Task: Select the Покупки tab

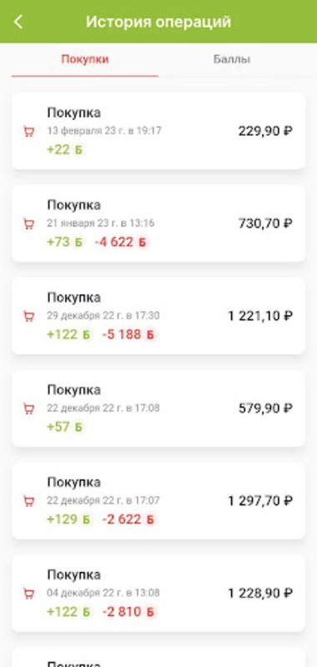Action: coord(85,59)
